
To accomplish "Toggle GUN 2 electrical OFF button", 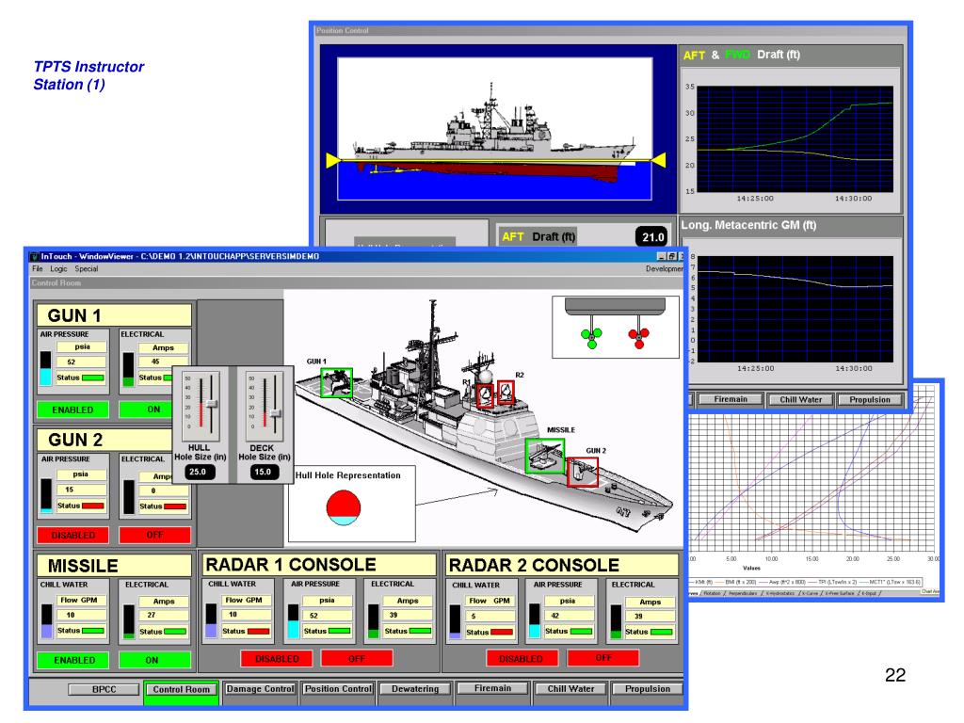I will [155, 535].
